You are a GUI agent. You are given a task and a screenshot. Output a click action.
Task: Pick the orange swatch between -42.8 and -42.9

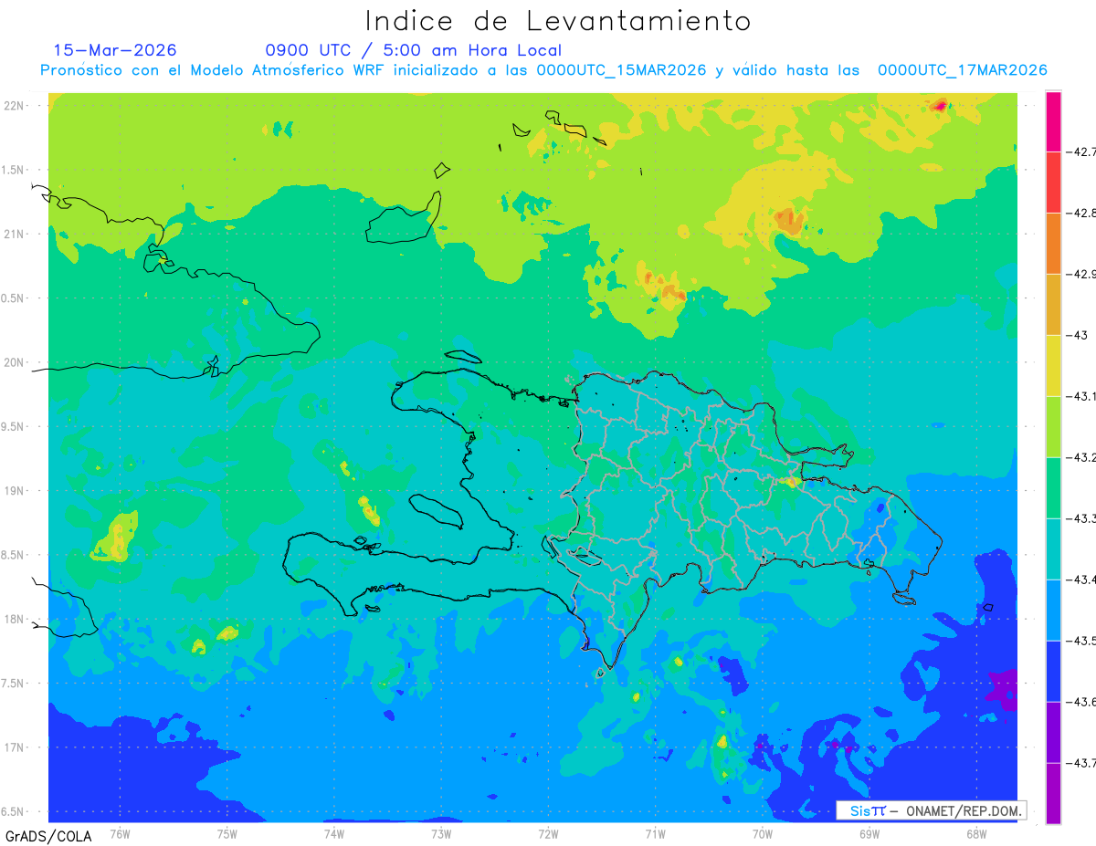(x=1053, y=244)
